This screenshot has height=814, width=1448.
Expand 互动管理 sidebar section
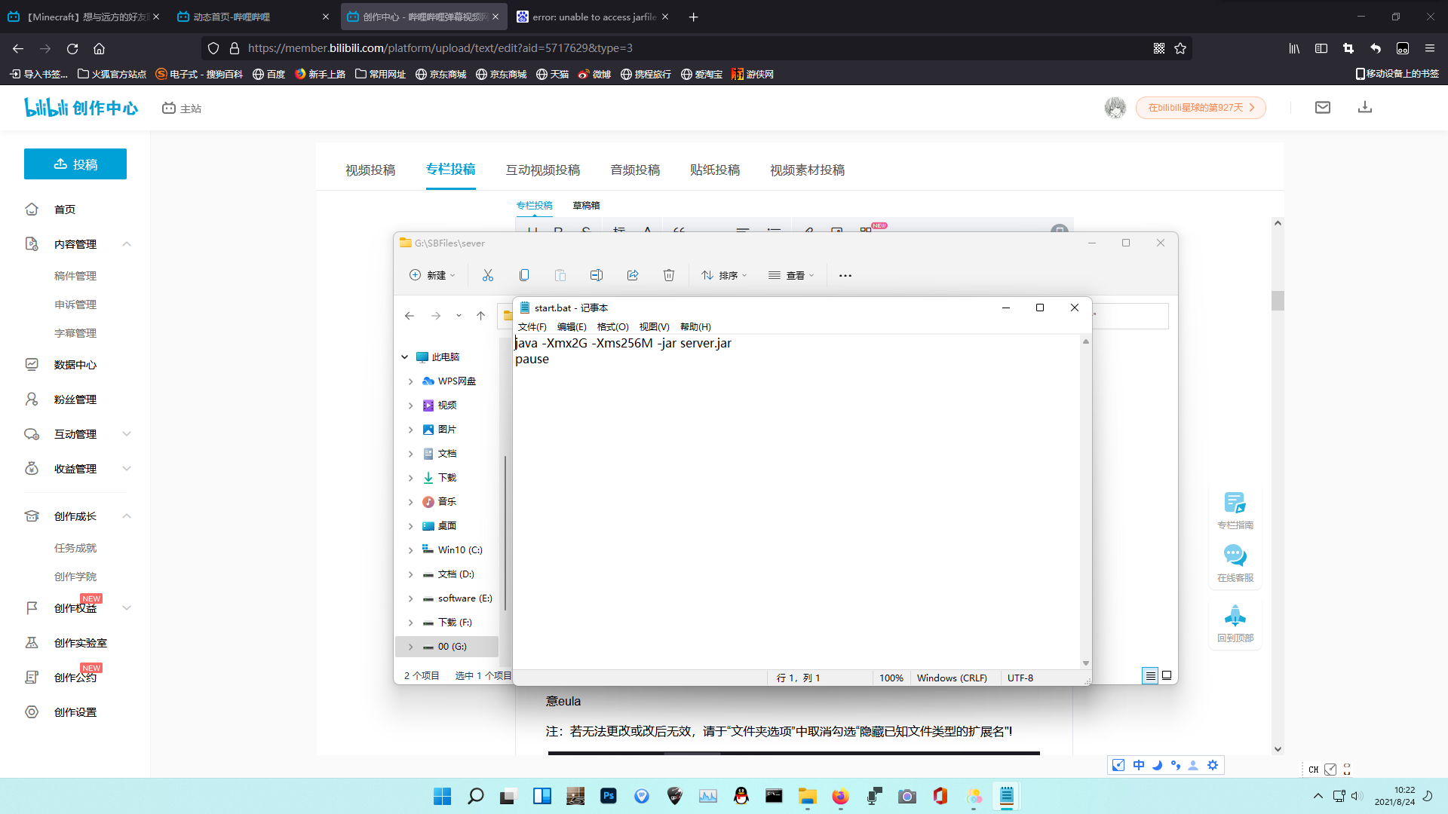tap(127, 434)
